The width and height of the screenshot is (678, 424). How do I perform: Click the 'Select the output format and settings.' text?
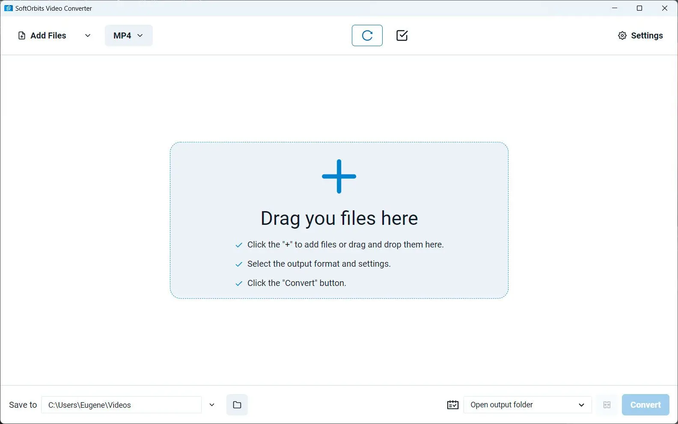click(319, 264)
